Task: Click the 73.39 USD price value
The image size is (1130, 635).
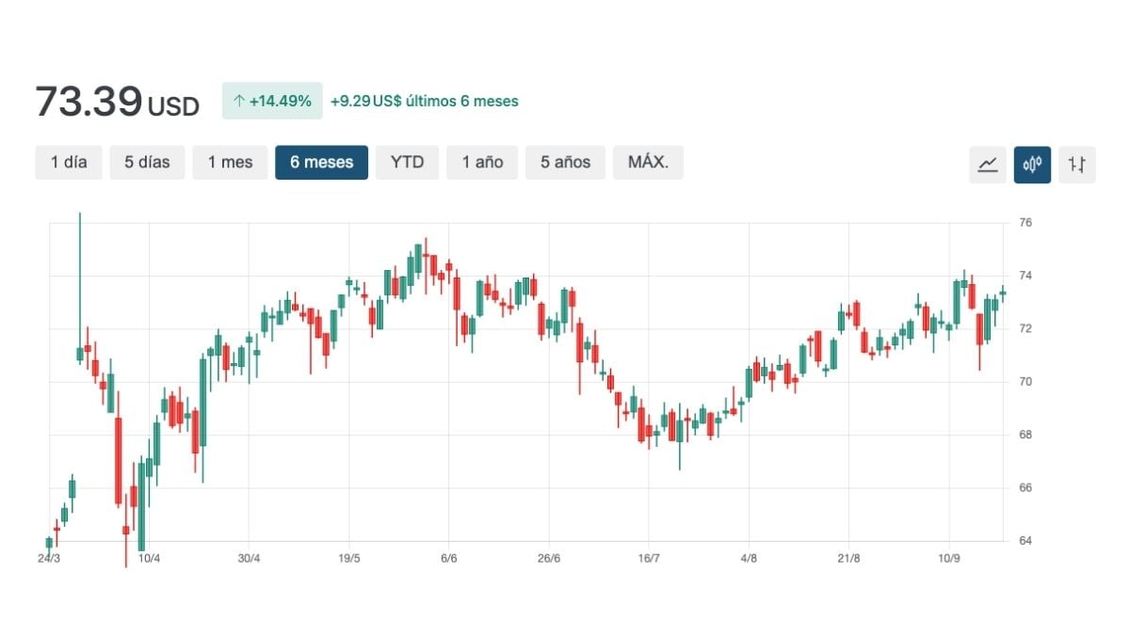Action: click(117, 102)
